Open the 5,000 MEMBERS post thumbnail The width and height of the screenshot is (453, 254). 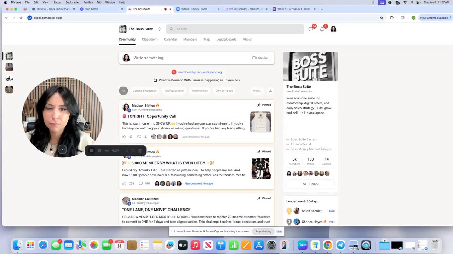click(261, 169)
